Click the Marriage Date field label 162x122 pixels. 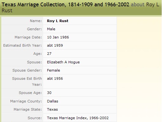pyautogui.click(x=28, y=37)
